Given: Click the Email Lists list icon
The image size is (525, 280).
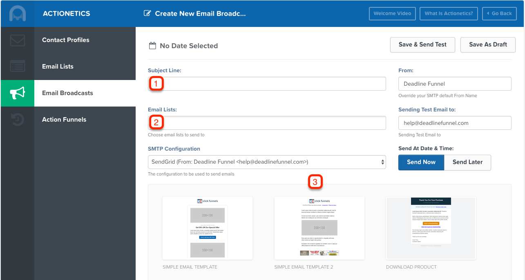Looking at the screenshot, I should coord(18,66).
